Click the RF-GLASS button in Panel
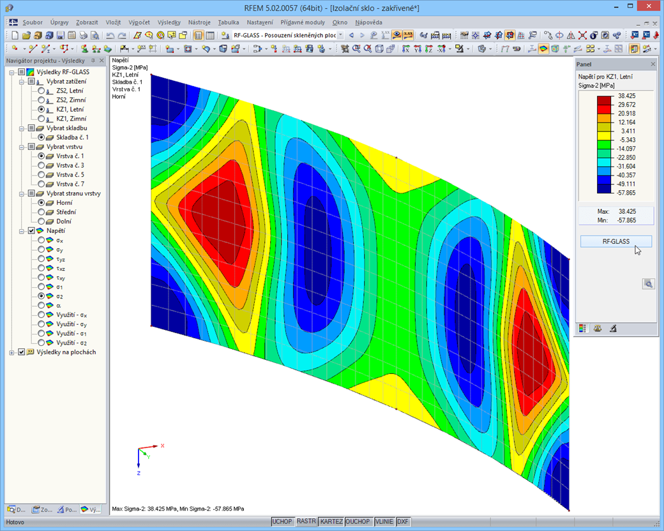Image resolution: width=664 pixels, height=531 pixels. 615,241
